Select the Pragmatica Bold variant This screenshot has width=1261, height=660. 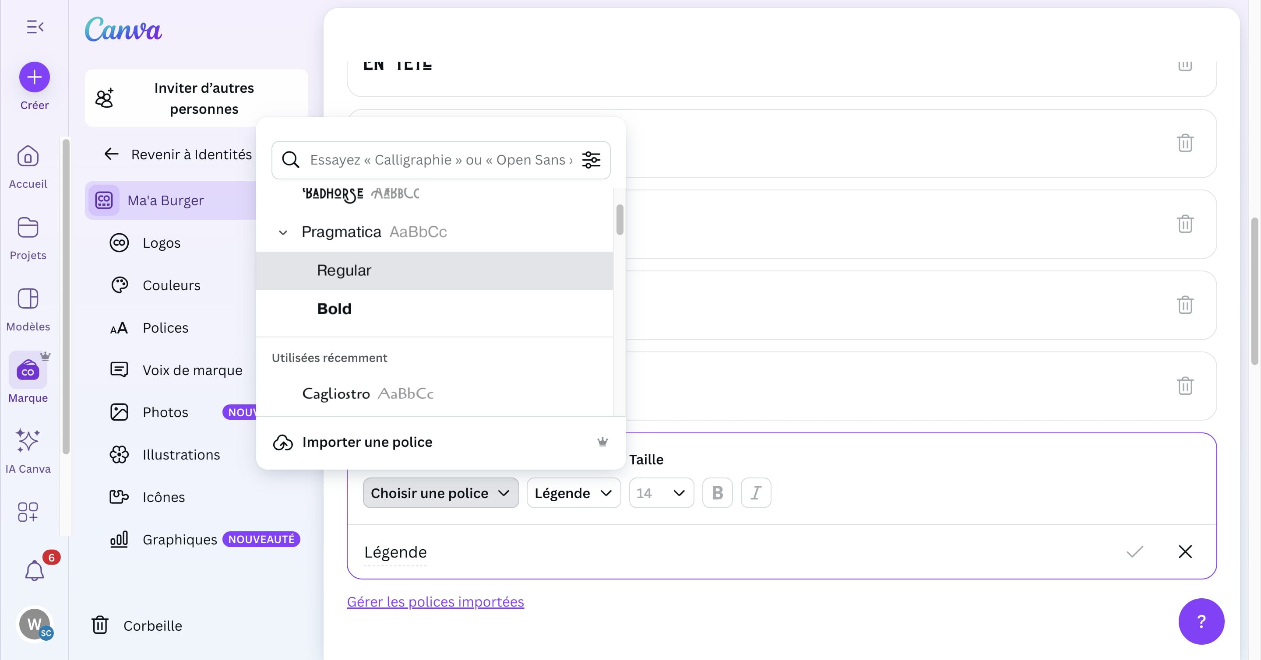[335, 309]
